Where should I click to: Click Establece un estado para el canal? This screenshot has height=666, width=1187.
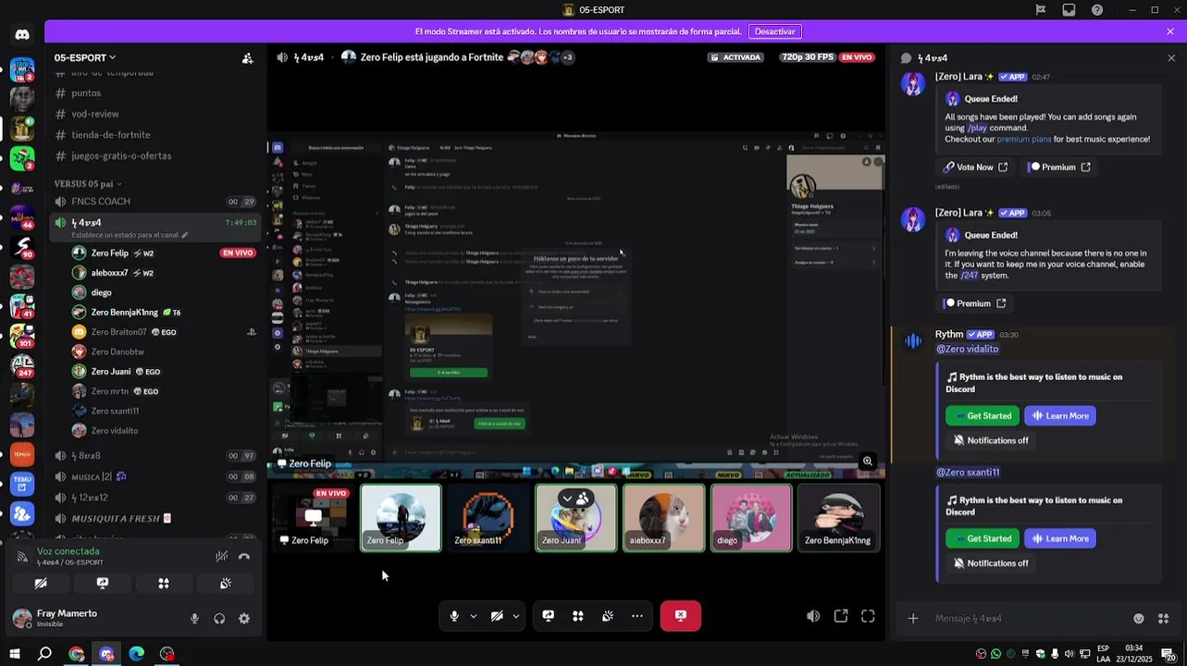point(126,235)
